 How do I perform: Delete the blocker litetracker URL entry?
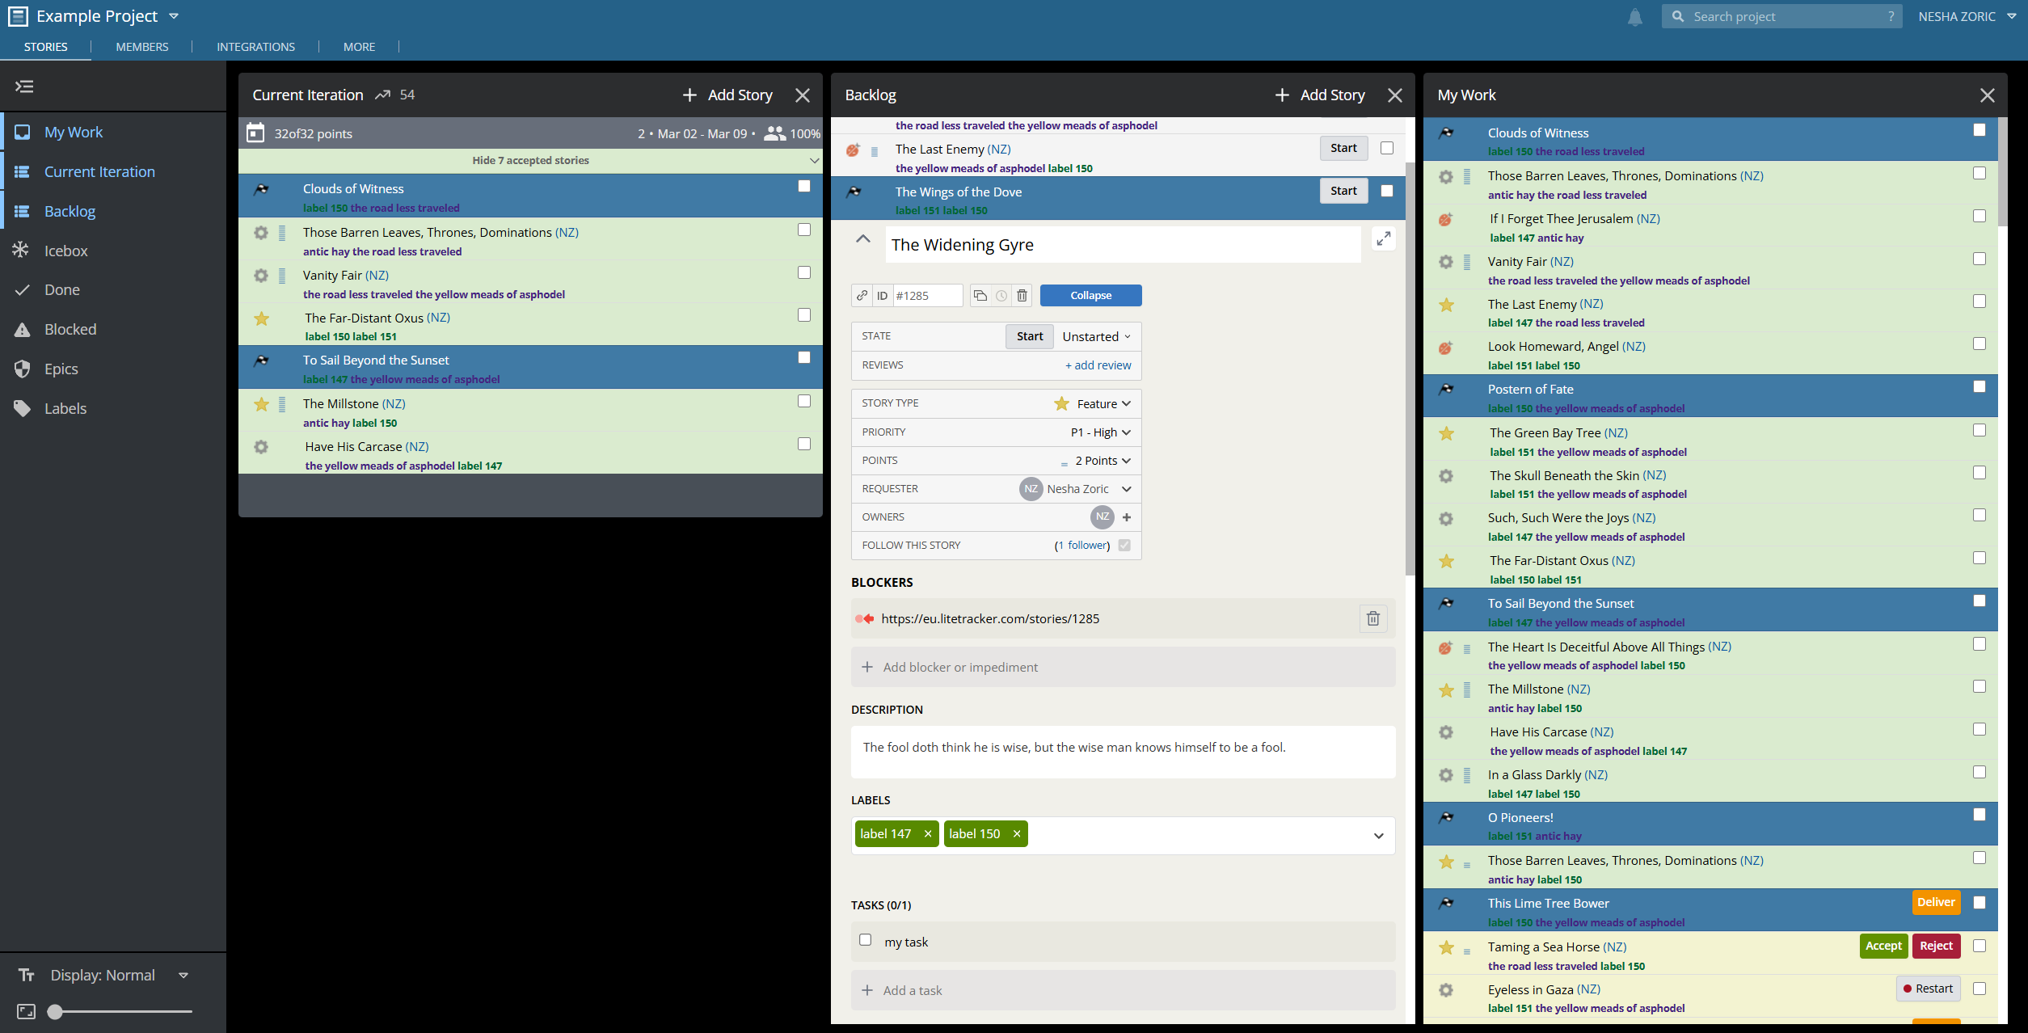coord(1373,619)
